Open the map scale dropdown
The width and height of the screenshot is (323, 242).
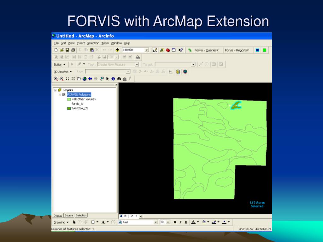147,50
